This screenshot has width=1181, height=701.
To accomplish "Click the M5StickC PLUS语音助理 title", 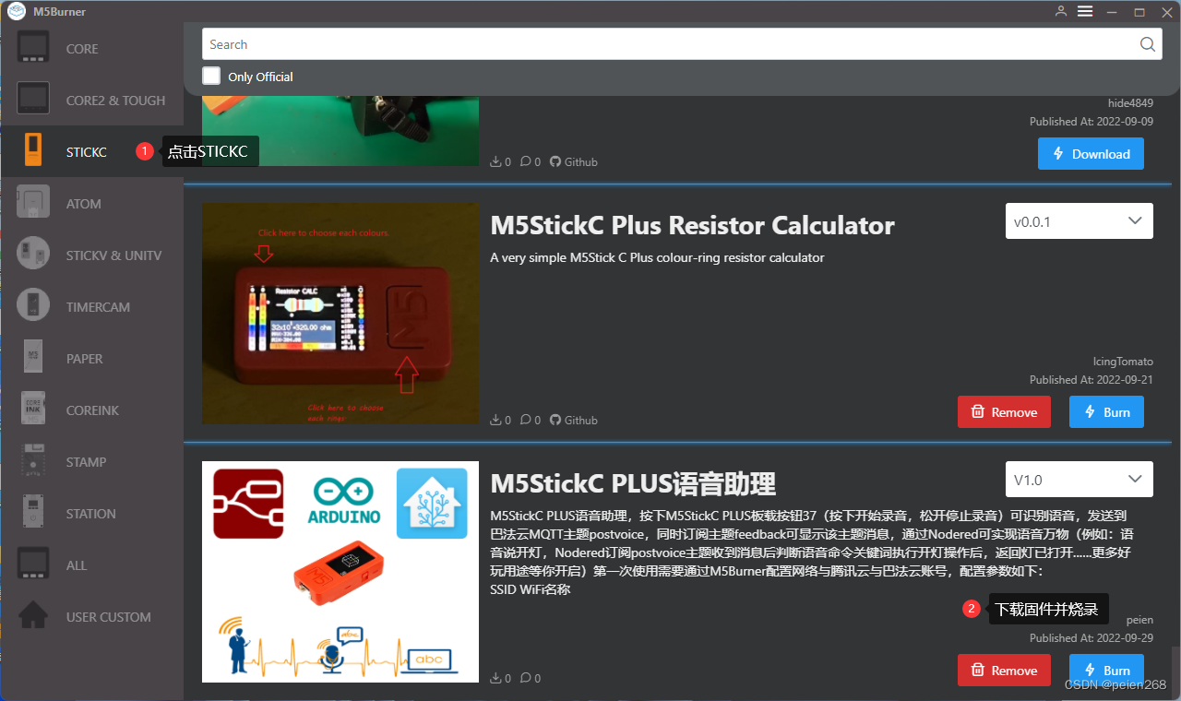I will (633, 483).
